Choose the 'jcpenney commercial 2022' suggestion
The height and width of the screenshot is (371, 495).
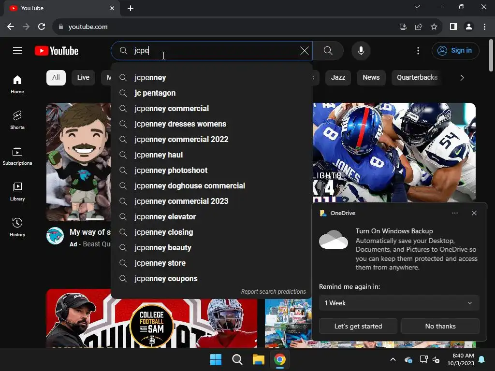point(212,140)
